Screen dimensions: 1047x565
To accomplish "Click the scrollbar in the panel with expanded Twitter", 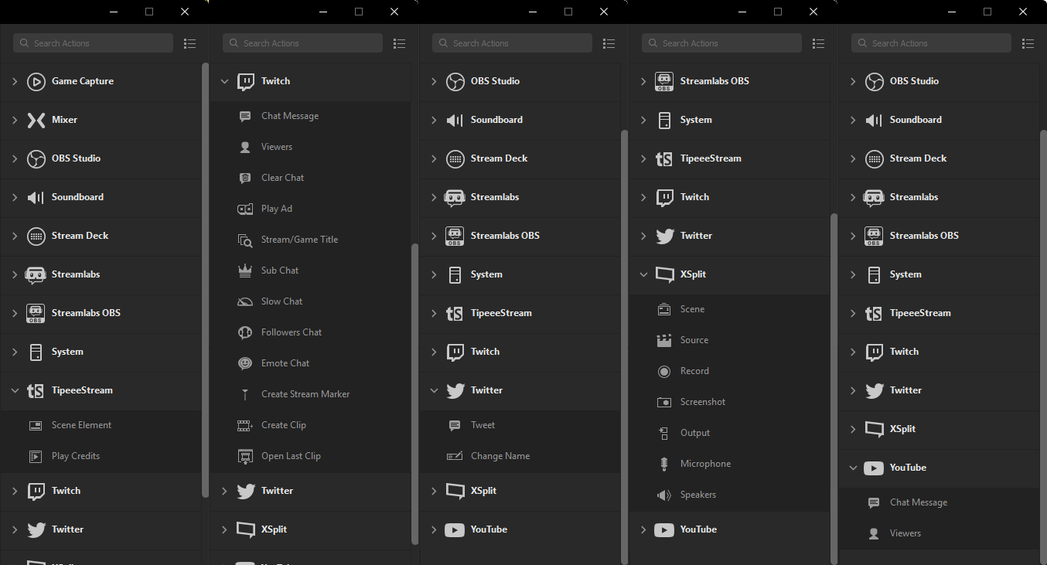I will [624, 346].
